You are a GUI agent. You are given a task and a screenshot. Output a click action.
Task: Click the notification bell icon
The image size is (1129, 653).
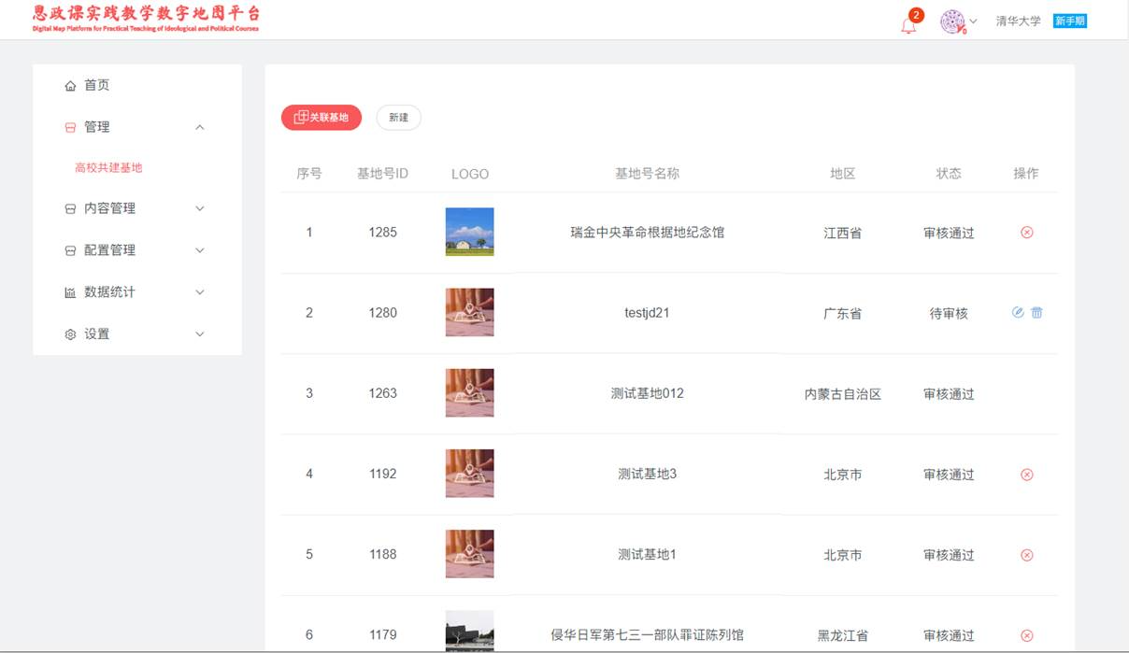pyautogui.click(x=908, y=24)
